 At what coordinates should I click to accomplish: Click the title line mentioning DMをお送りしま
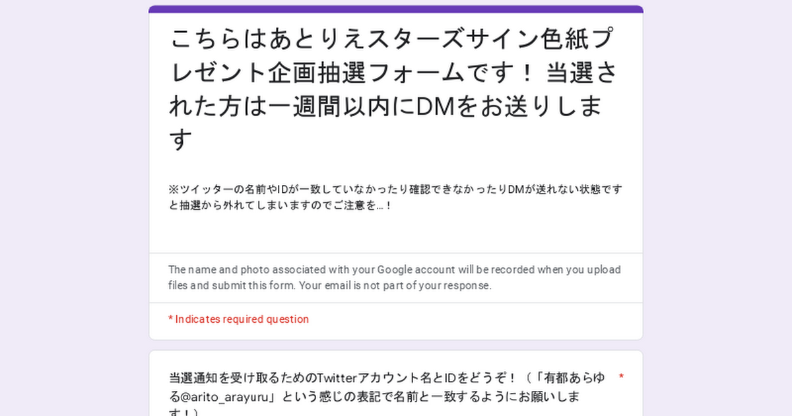(x=386, y=107)
